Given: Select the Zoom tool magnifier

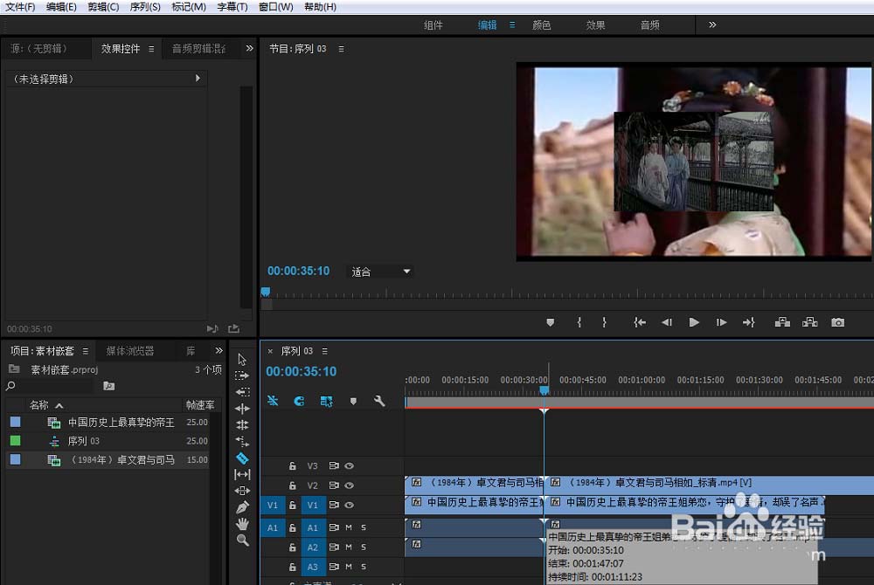Looking at the screenshot, I should click(x=242, y=540).
